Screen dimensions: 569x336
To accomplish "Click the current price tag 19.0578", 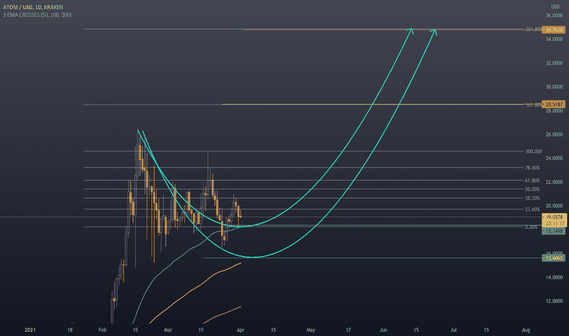I will 554,217.
